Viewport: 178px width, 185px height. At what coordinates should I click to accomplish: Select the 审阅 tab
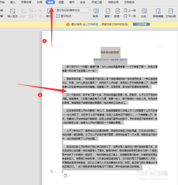point(50,2)
